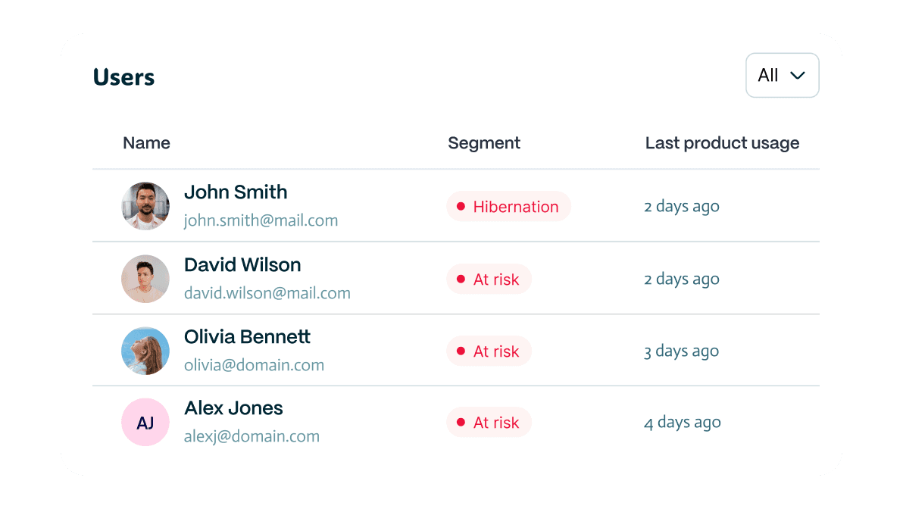This screenshot has height=509, width=903.
Task: Click the olivia@domain.com email
Action: pos(254,365)
